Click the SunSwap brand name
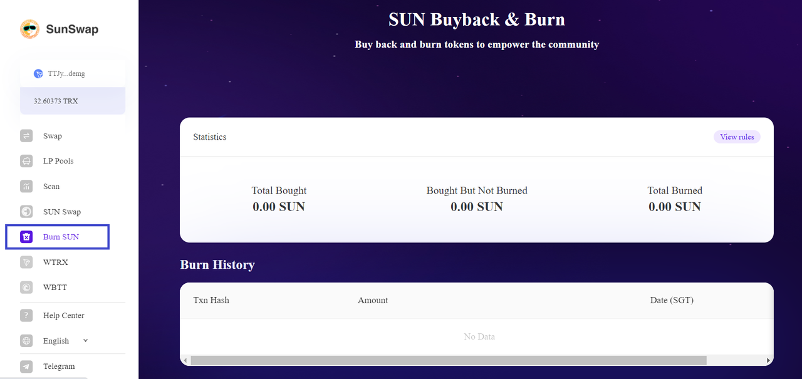Screen dimensions: 802x379 point(72,29)
